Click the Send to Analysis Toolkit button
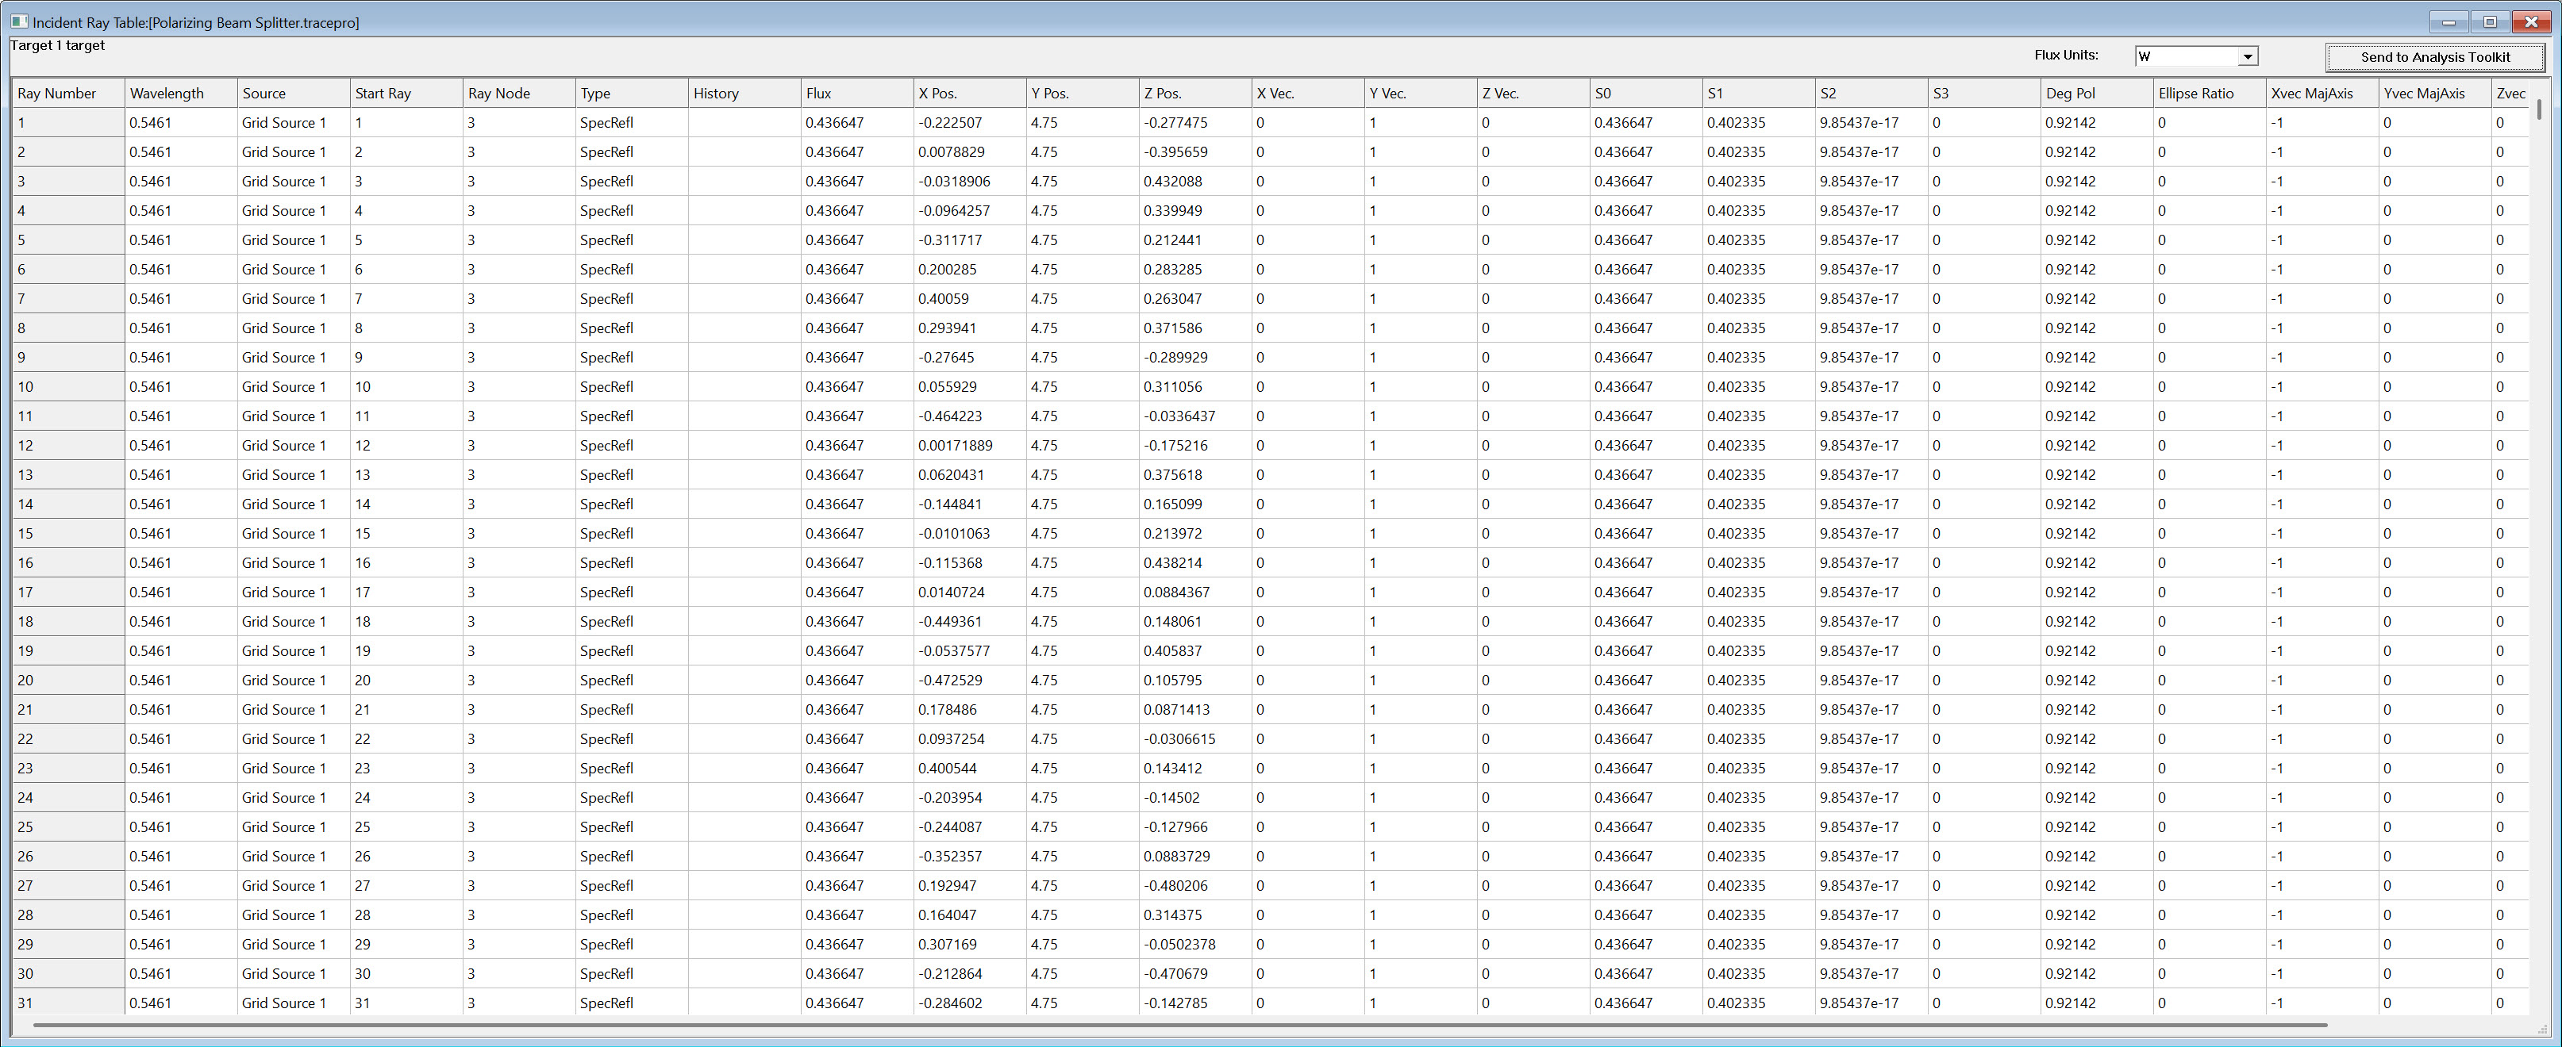Screen dimensions: 2562x1047 pyautogui.click(x=2435, y=56)
